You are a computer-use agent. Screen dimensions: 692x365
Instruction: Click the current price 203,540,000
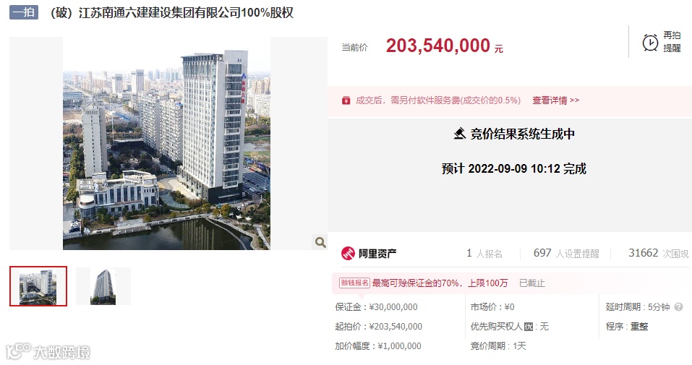[437, 46]
